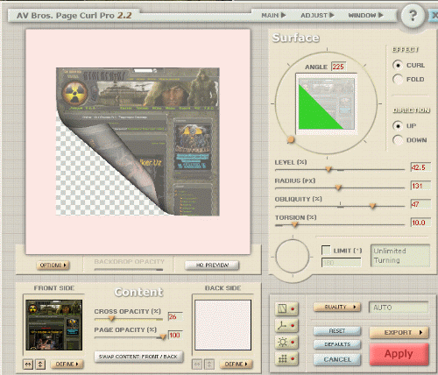Flip back side content horizontally
Viewport: 438px width, 375px height.
click(x=197, y=364)
